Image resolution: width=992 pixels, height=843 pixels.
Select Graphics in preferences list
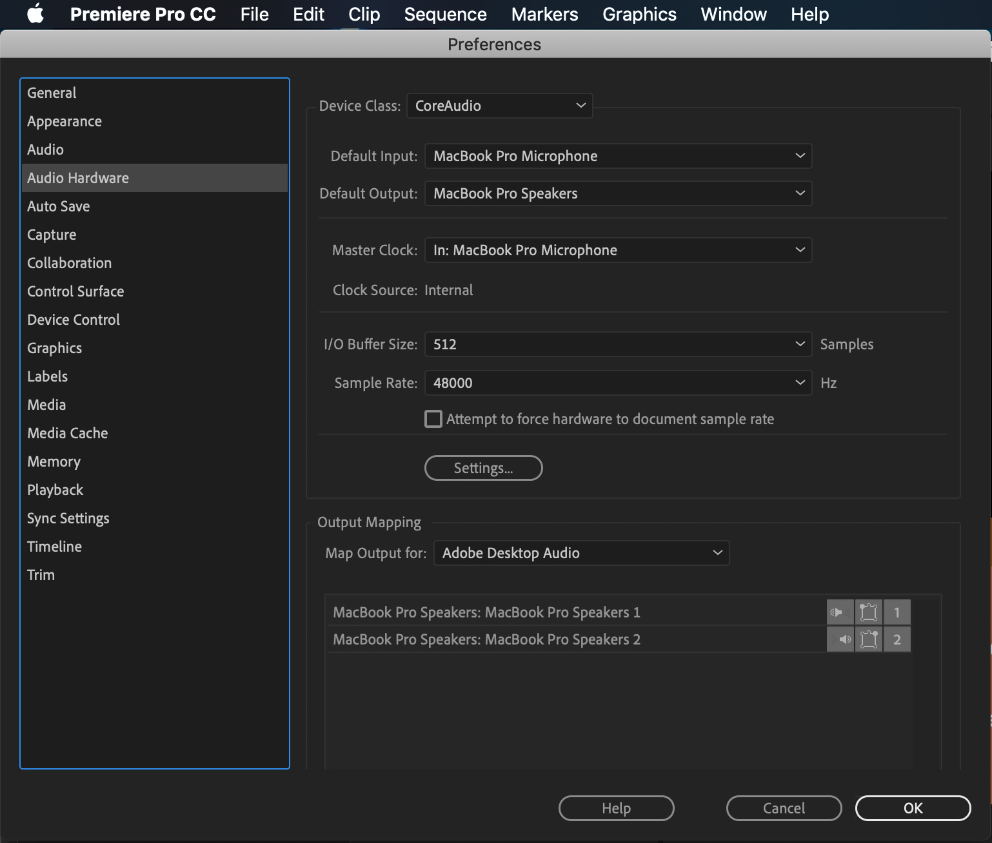coord(155,348)
